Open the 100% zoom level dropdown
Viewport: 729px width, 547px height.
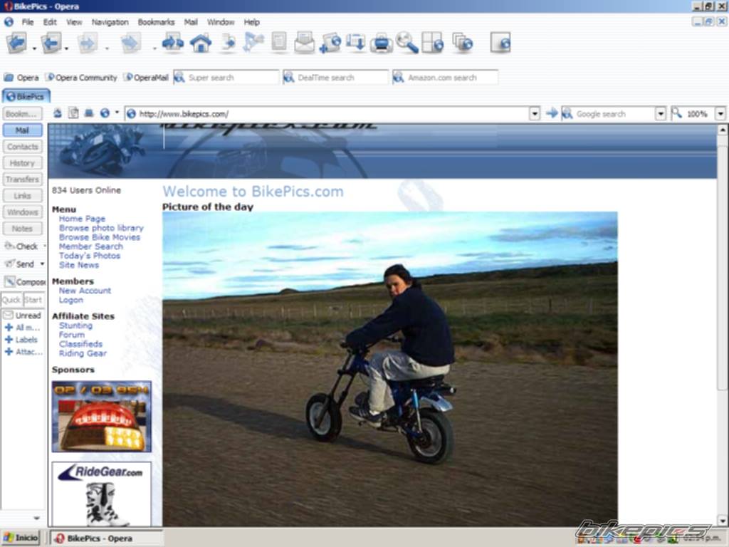[720, 113]
